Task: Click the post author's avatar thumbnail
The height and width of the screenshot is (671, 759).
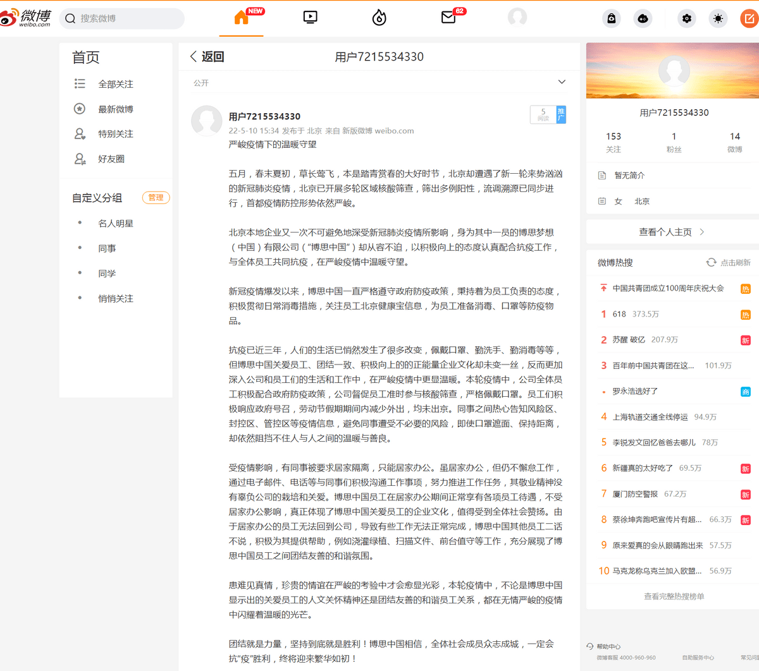Action: coord(207,120)
